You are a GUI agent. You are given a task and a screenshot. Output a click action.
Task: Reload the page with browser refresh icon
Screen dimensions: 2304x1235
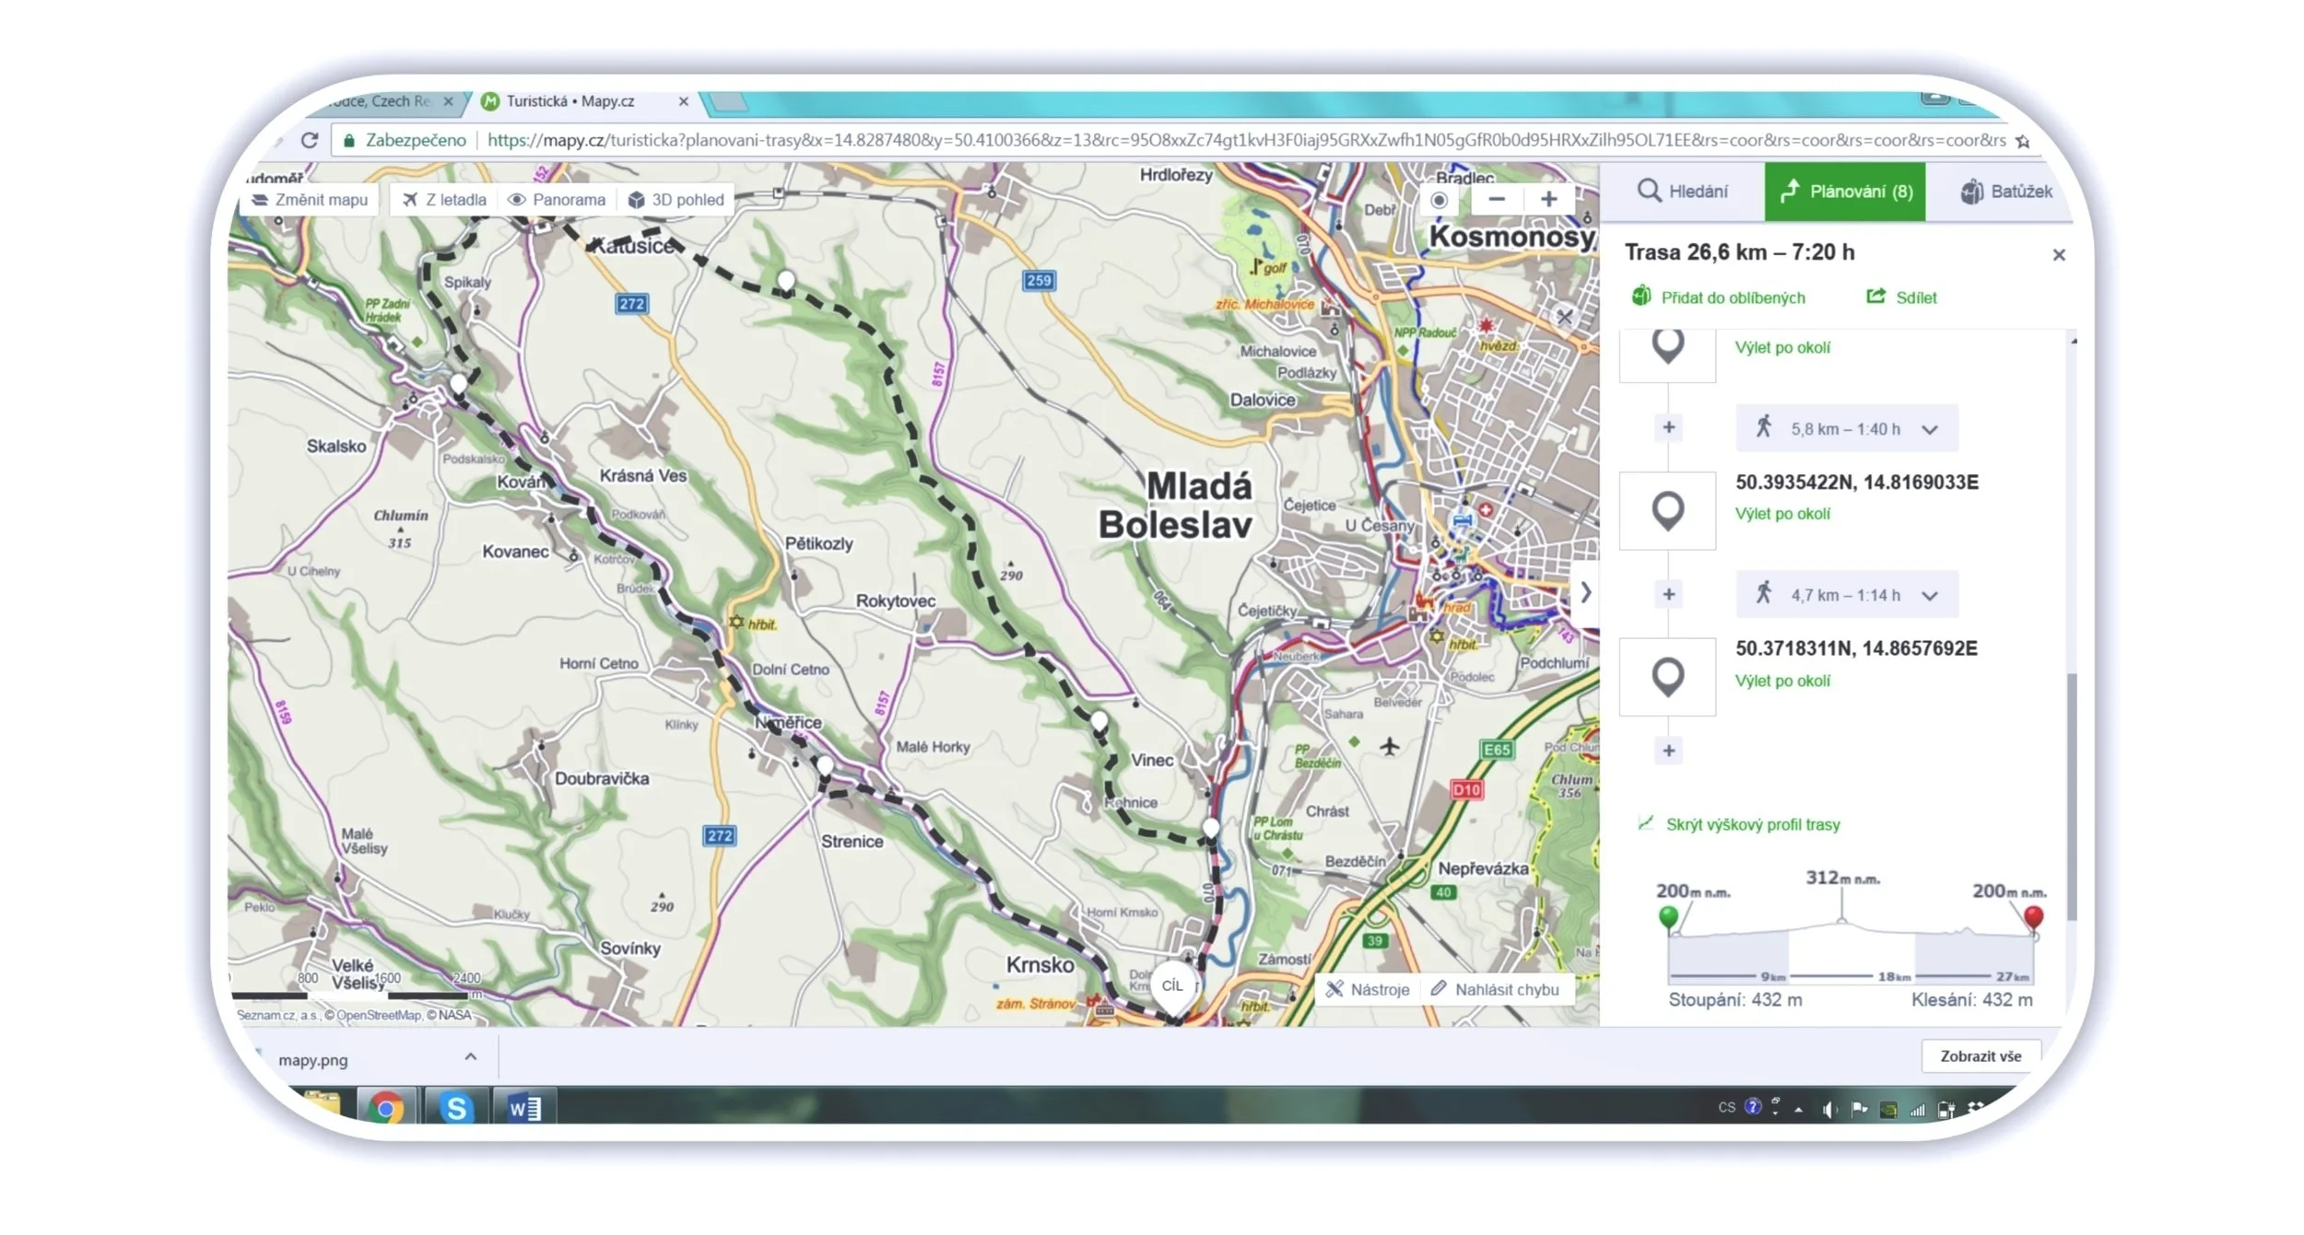point(310,140)
